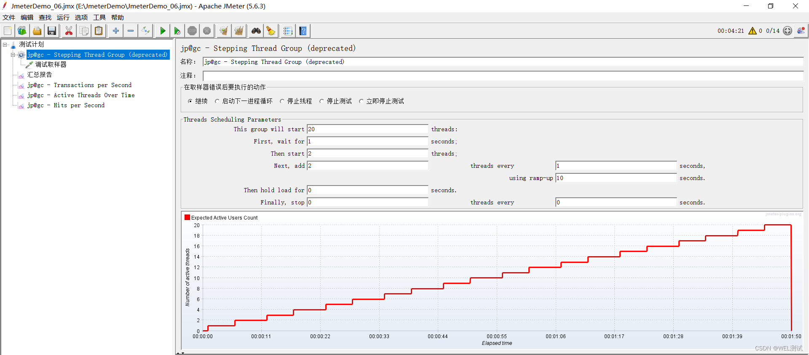The image size is (809, 355).
Task: Open the 编辑 menu
Action: 27,17
